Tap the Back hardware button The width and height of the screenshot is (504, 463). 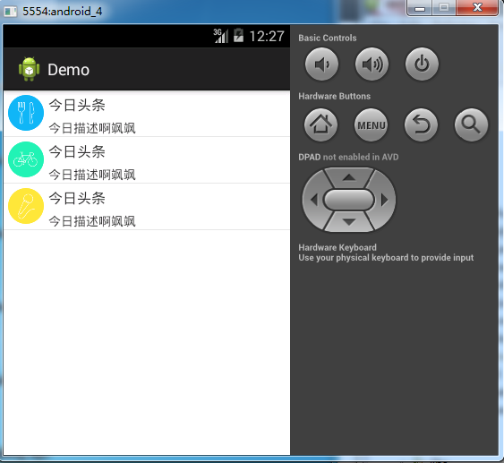(x=421, y=124)
